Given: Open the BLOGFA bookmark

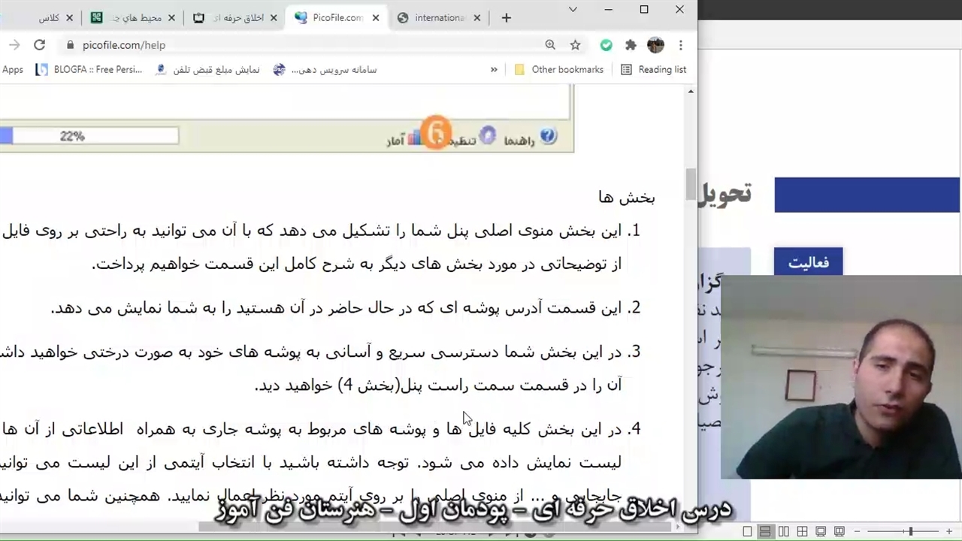Looking at the screenshot, I should point(89,69).
